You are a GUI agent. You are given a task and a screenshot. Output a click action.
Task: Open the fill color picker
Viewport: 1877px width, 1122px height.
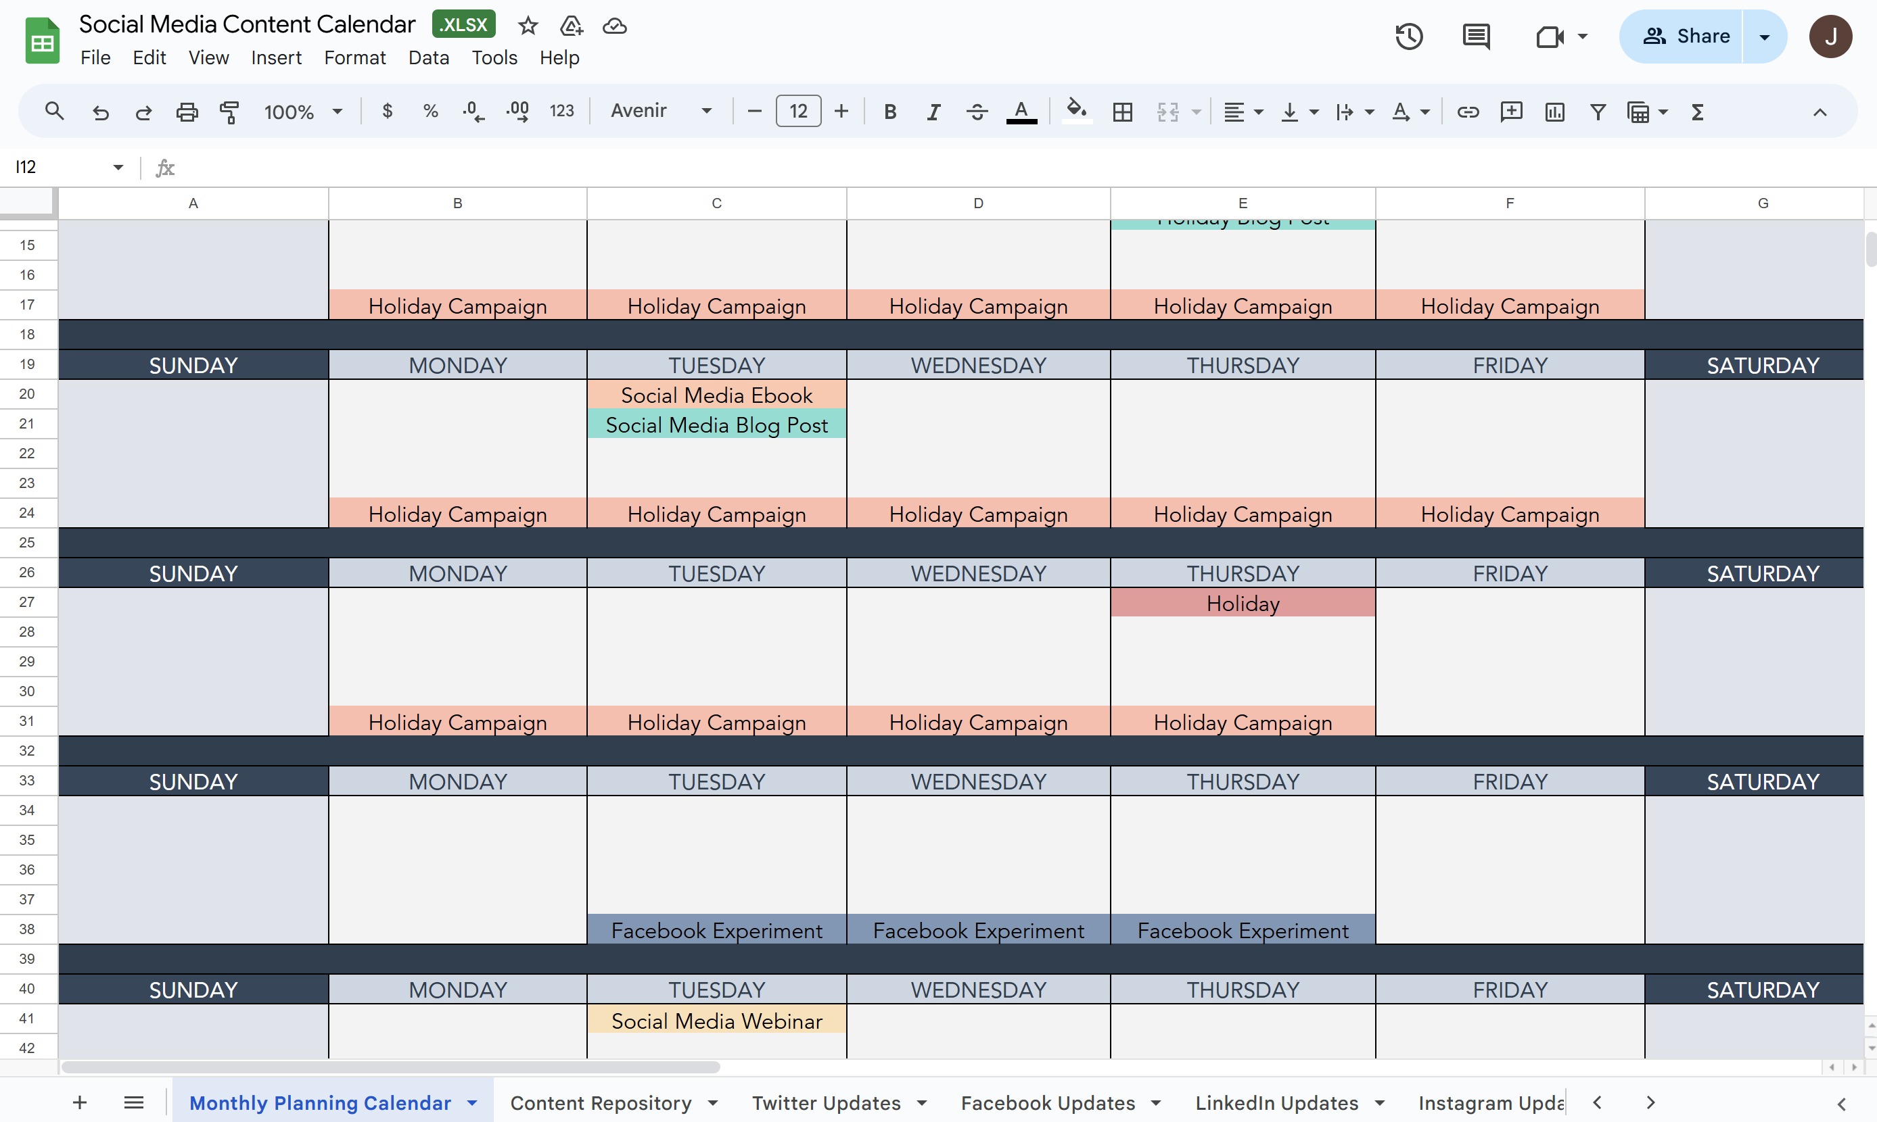tap(1076, 112)
